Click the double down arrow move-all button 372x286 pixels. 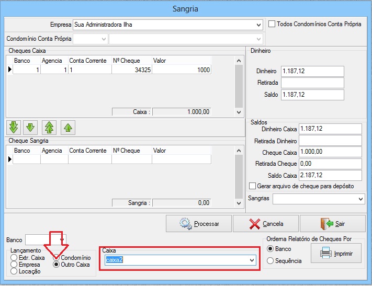tap(14, 128)
